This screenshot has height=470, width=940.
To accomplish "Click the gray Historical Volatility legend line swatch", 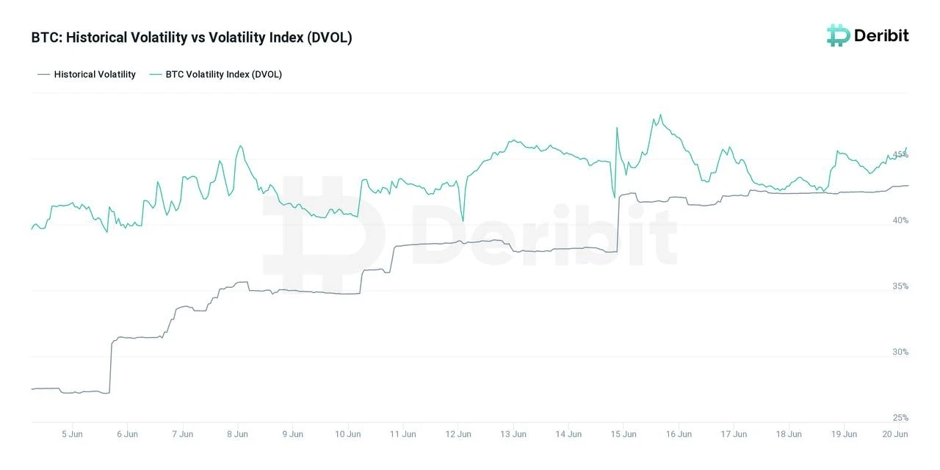I will pos(43,74).
